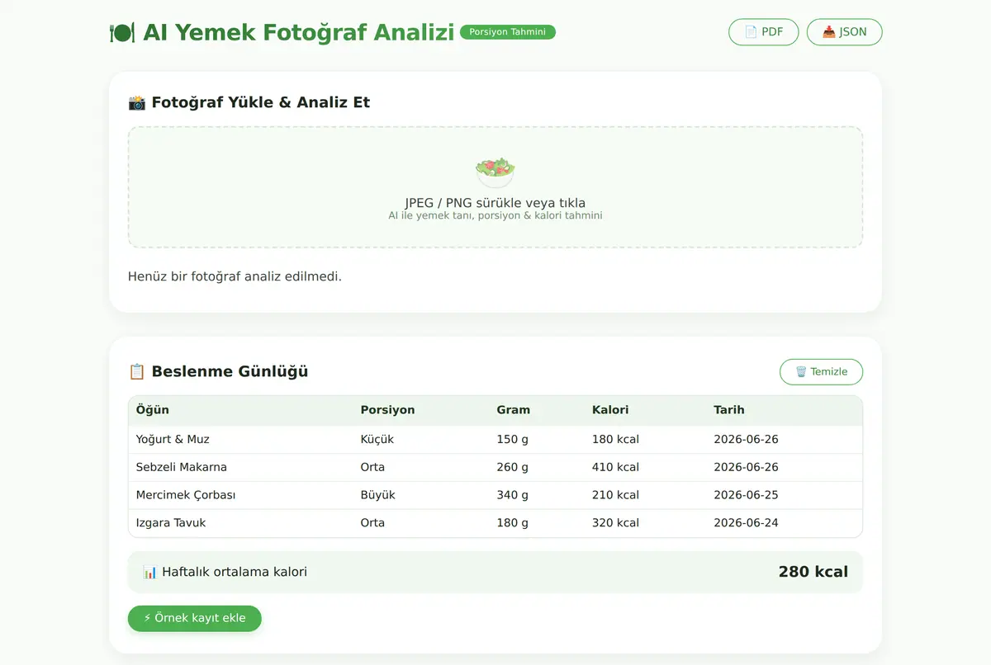991x665 pixels.
Task: Click the JPEG / PNG sürükle veya tıkla text
Action: click(495, 203)
